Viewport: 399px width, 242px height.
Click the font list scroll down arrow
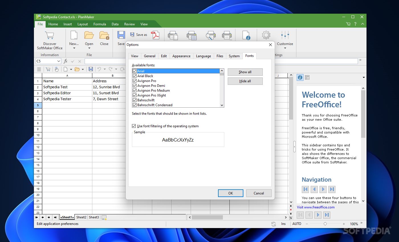222,105
